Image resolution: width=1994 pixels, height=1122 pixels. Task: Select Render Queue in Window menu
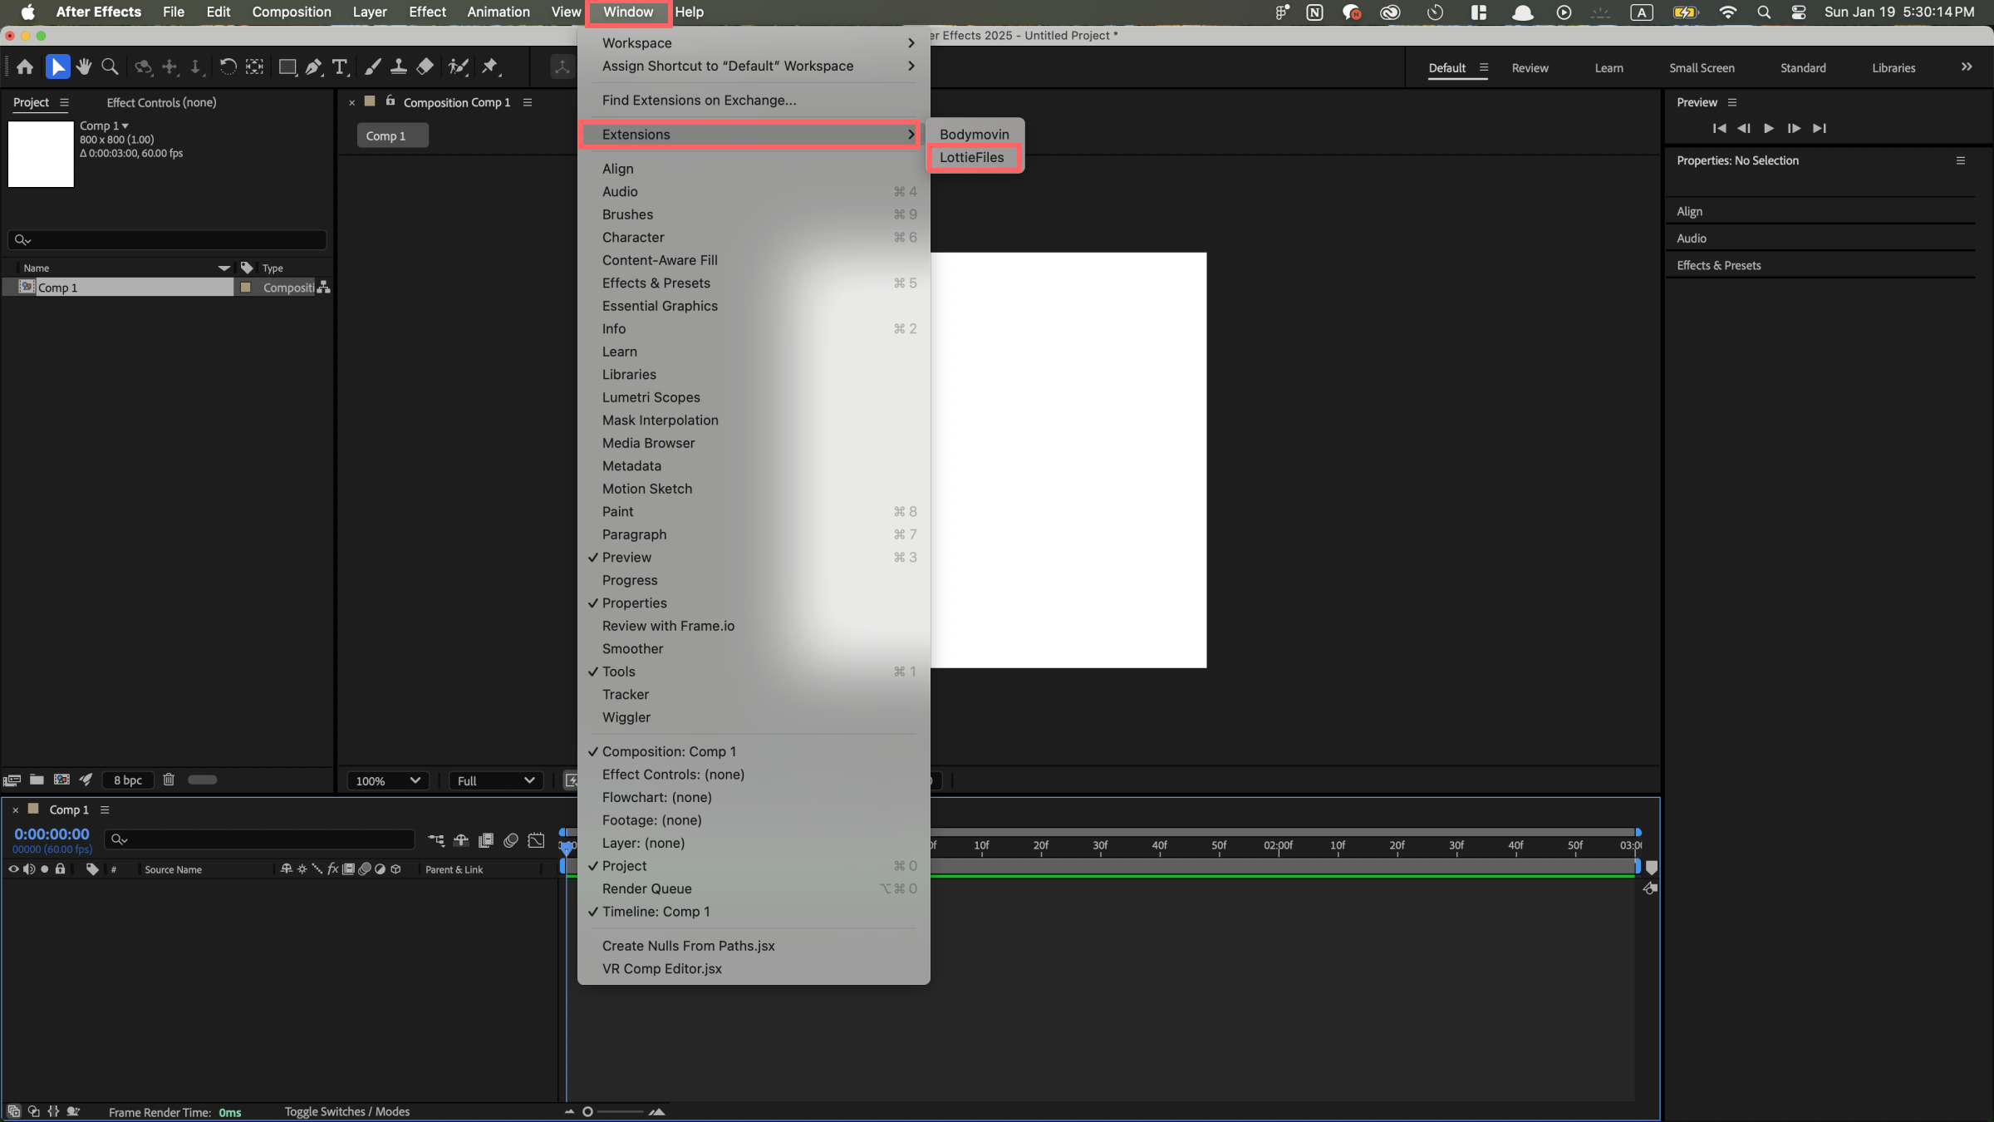[x=753, y=889]
